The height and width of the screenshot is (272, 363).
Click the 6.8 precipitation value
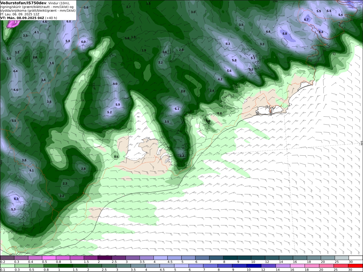[x=285, y=34]
